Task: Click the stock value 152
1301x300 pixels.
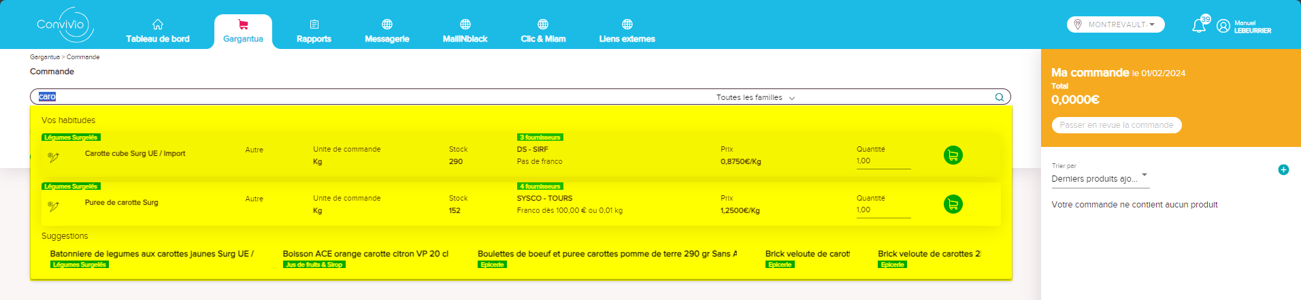Action: (455, 211)
